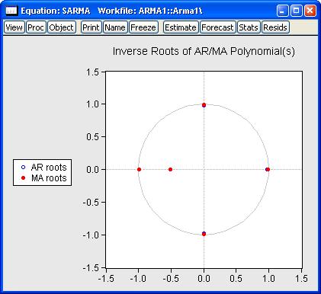Click the x-axis label -1.5
321x294 pixels.
[x=106, y=279]
